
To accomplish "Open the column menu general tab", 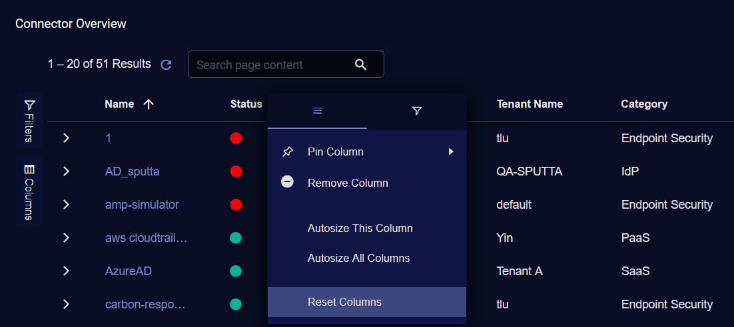I will point(317,110).
